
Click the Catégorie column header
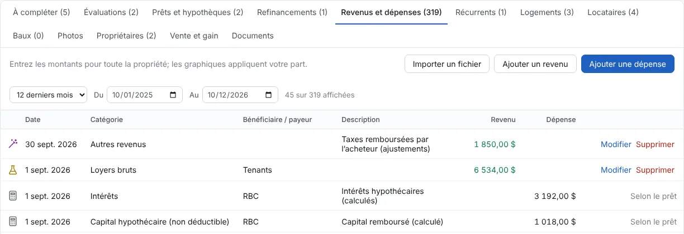(107, 120)
